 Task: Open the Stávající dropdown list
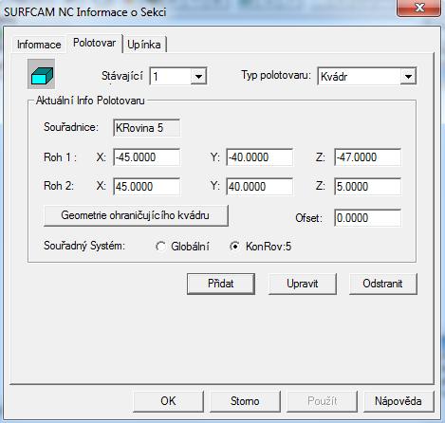point(198,76)
